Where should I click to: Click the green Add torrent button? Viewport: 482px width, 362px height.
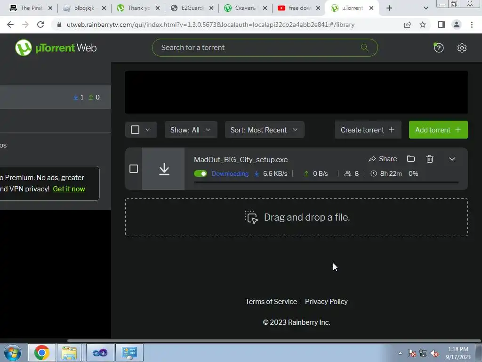click(x=438, y=130)
